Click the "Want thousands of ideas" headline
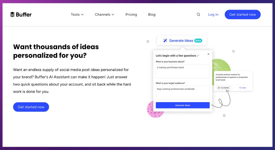275x150 pixels. [56, 51]
